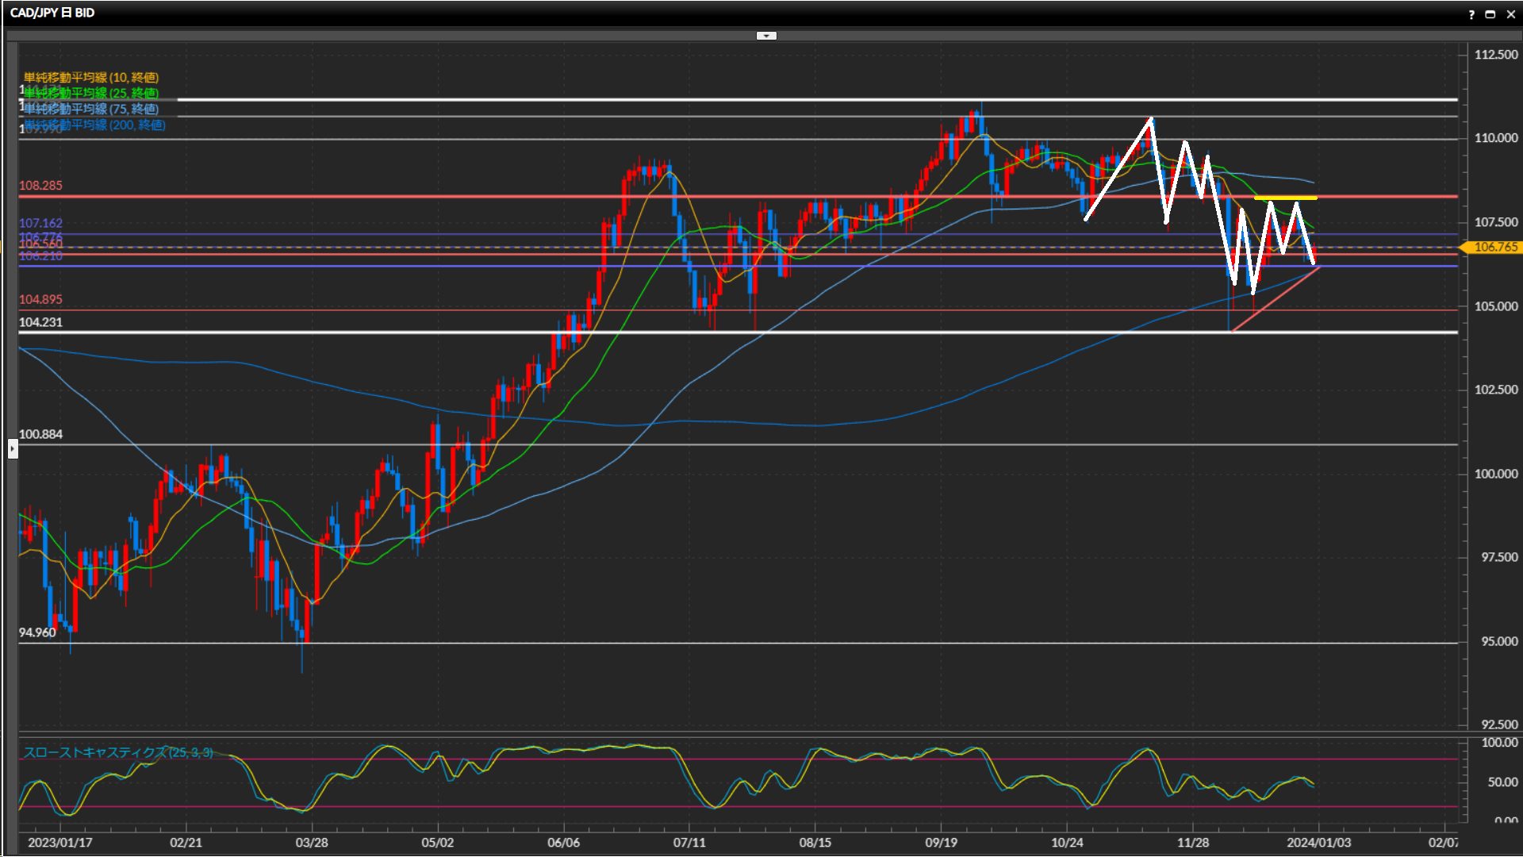Select the 10-period simple moving average label
The image size is (1523, 857).
pos(90,77)
